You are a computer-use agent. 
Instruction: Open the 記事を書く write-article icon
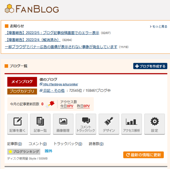pyautogui.click(x=18, y=124)
